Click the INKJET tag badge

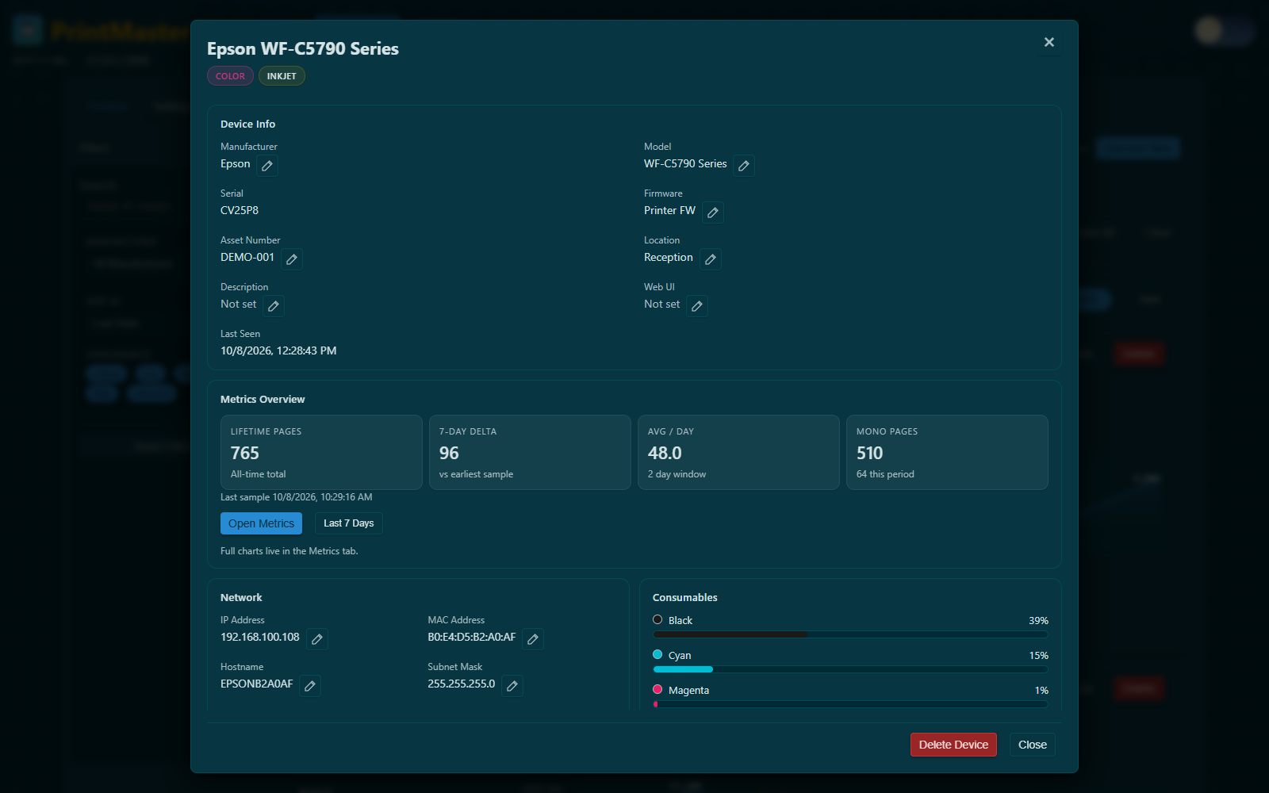pyautogui.click(x=282, y=76)
